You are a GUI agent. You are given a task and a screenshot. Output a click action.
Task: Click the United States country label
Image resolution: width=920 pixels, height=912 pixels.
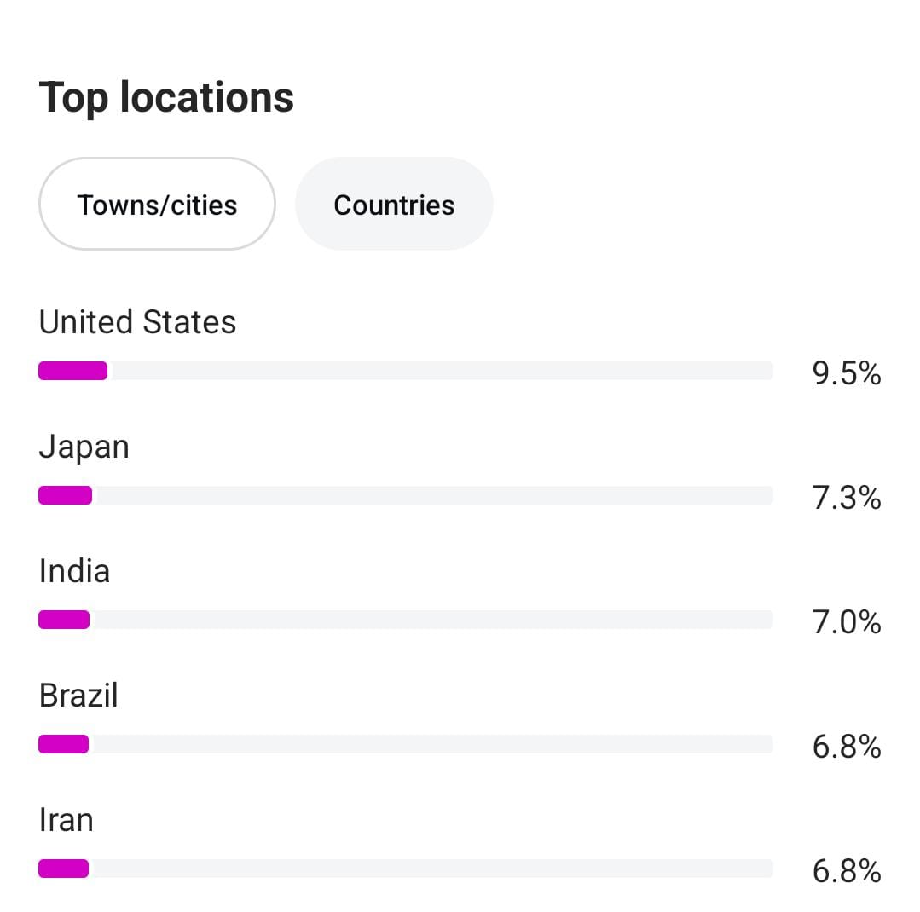point(137,322)
